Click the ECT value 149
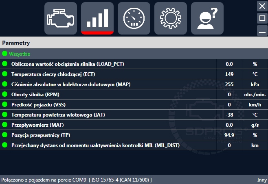Viewport: 268px width, 184px height. point(229,74)
